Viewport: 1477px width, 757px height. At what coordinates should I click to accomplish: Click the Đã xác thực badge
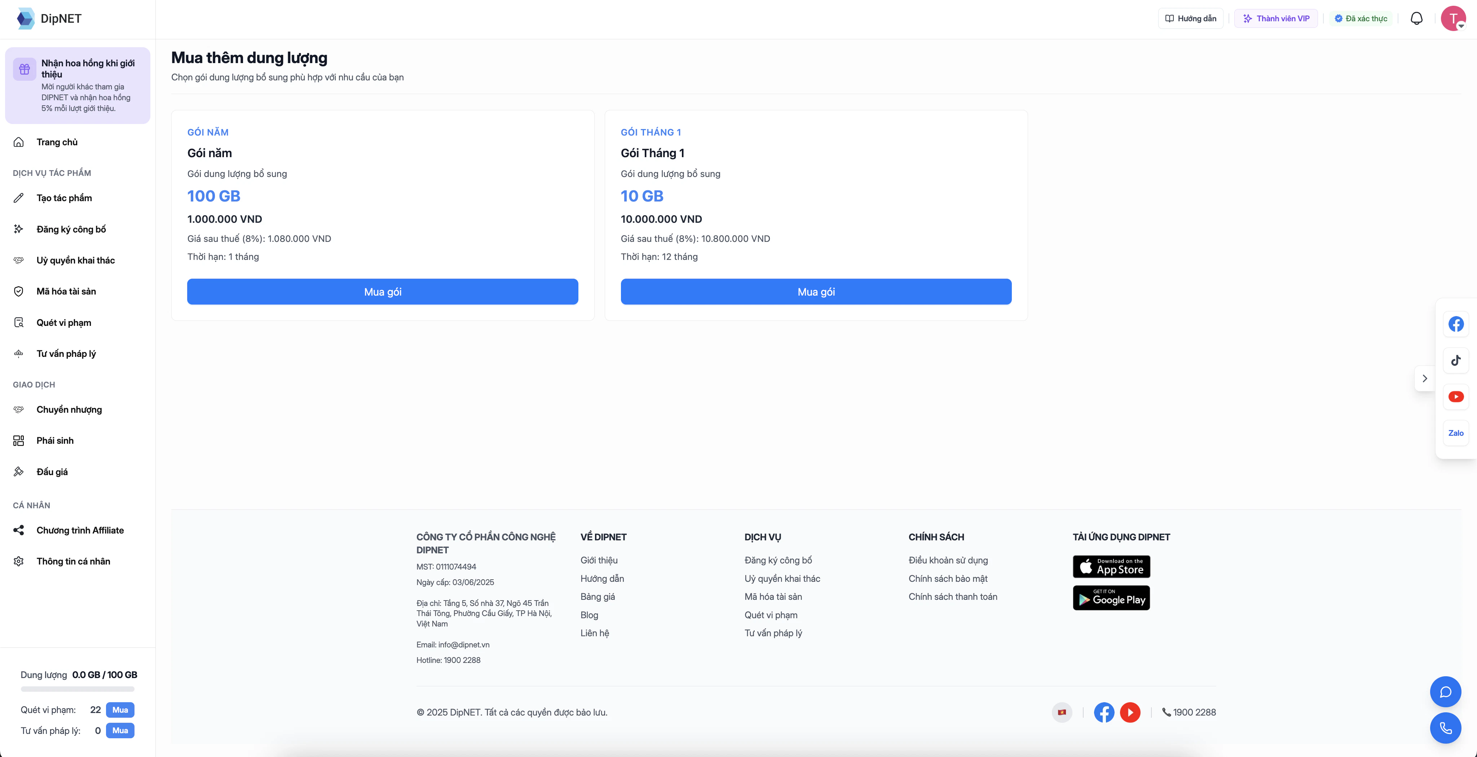(1361, 18)
